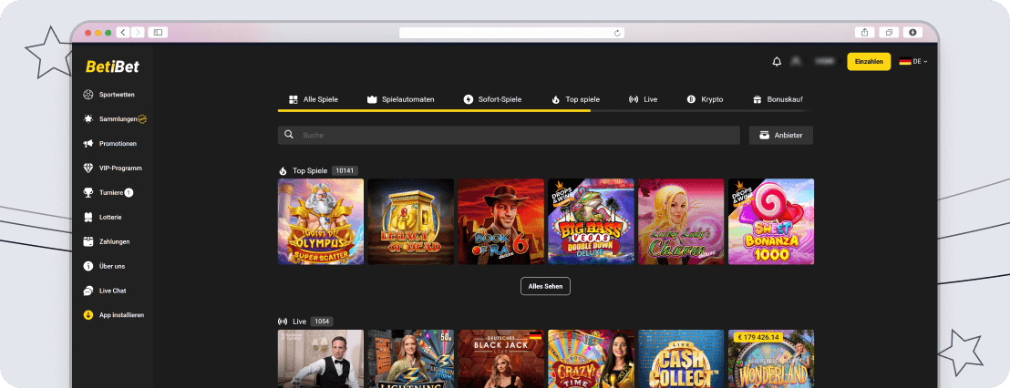This screenshot has height=388, width=1010.
Task: Open the VIP-Programm sidebar link
Action: pos(120,168)
